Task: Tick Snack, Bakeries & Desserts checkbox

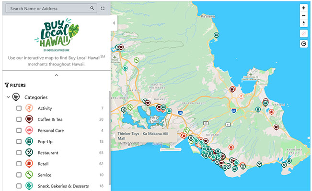Action: (19, 186)
